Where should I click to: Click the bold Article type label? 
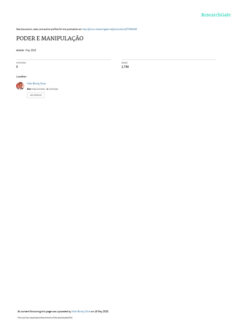click(20, 50)
